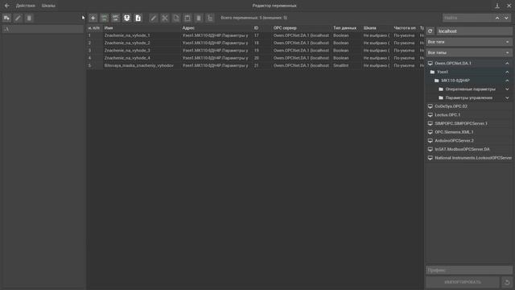Click the white box import icon
Screen dimensions: 515x290
coord(127,18)
